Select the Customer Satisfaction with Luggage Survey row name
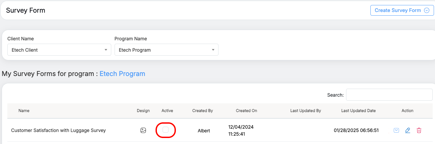Viewport: 435px width, 144px height. point(58,130)
